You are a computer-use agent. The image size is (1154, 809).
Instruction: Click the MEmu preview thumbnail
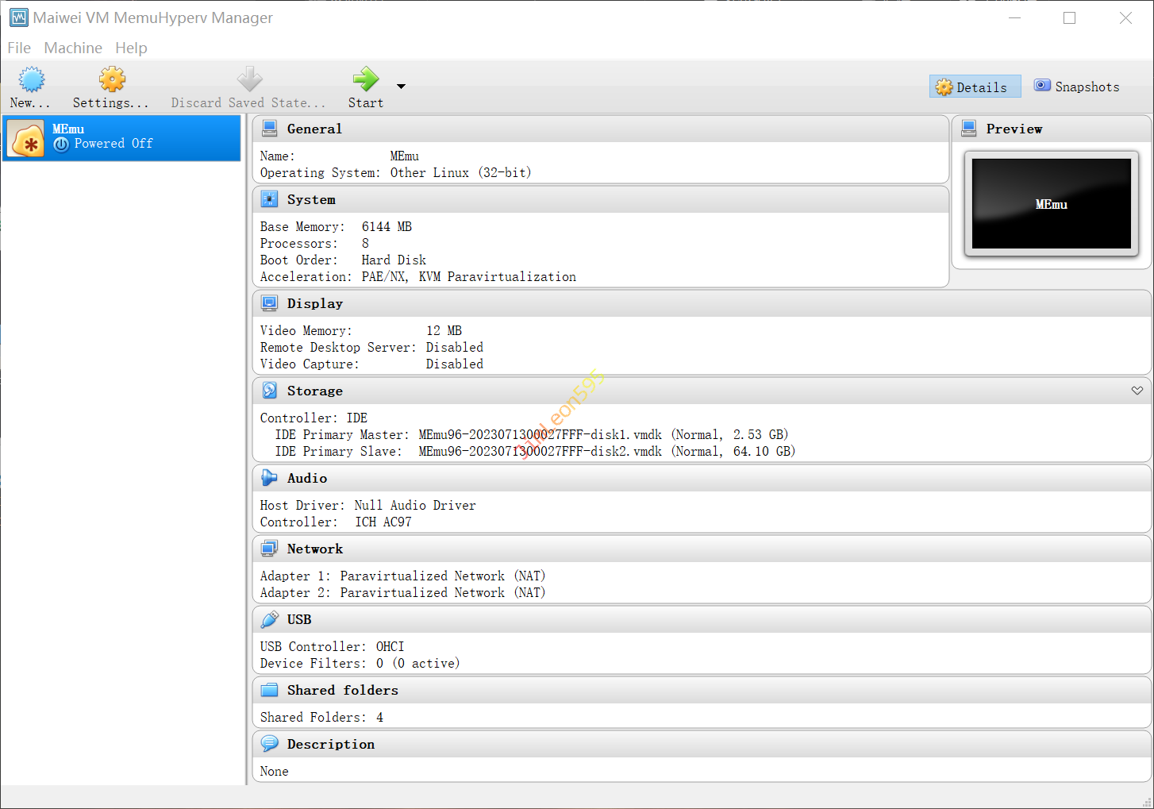(x=1051, y=204)
